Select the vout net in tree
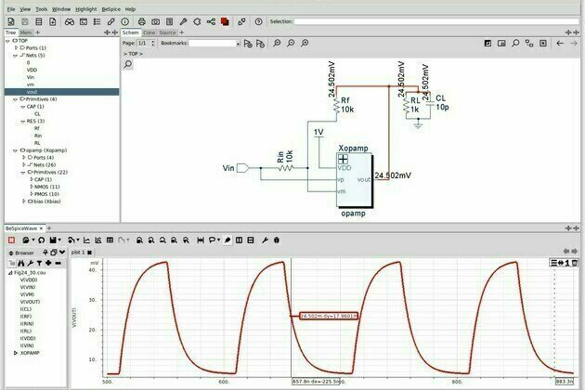The image size is (585, 390). (x=32, y=92)
